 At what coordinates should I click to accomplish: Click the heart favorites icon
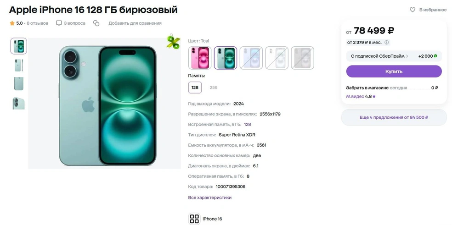[x=412, y=10]
